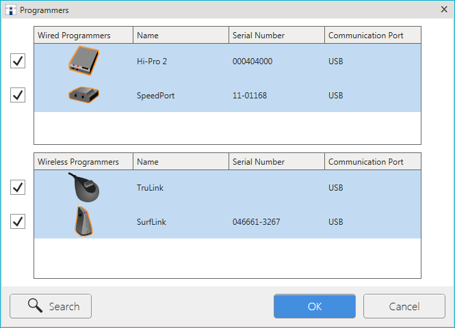Click the Programmers window app icon
The width and height of the screenshot is (455, 328).
pyautogui.click(x=11, y=10)
